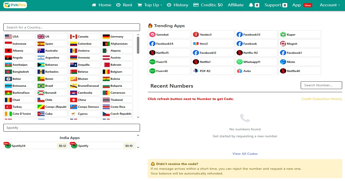Select Canada country entry

pyautogui.click(x=85, y=36)
